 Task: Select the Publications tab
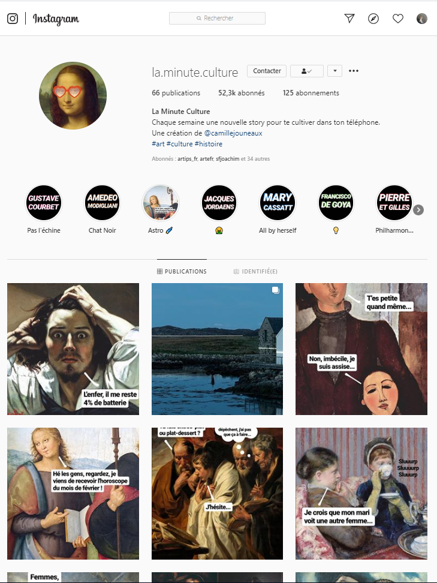(x=182, y=272)
